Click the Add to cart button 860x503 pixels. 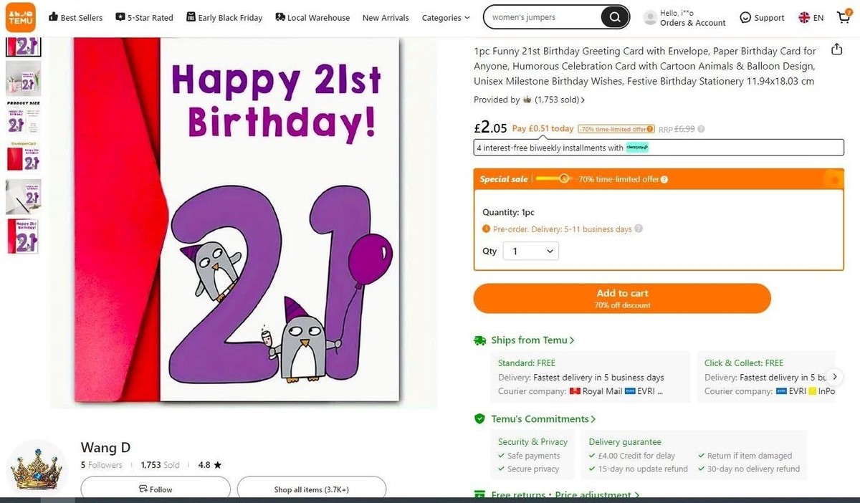click(621, 297)
